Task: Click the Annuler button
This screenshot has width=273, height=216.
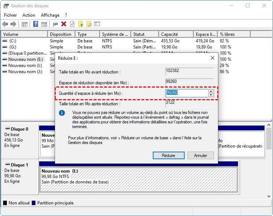Action: 201,155
